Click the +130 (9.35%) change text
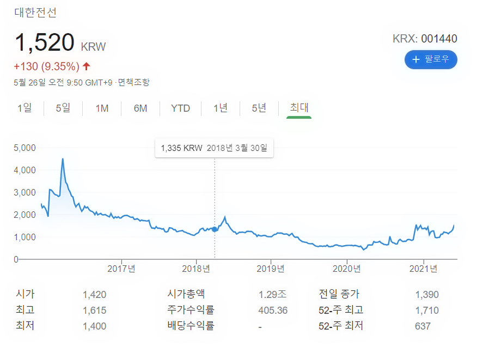Screen dimensions: 495x347 coord(47,66)
